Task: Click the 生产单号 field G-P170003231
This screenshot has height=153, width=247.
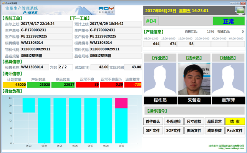Action: [x=46, y=30]
